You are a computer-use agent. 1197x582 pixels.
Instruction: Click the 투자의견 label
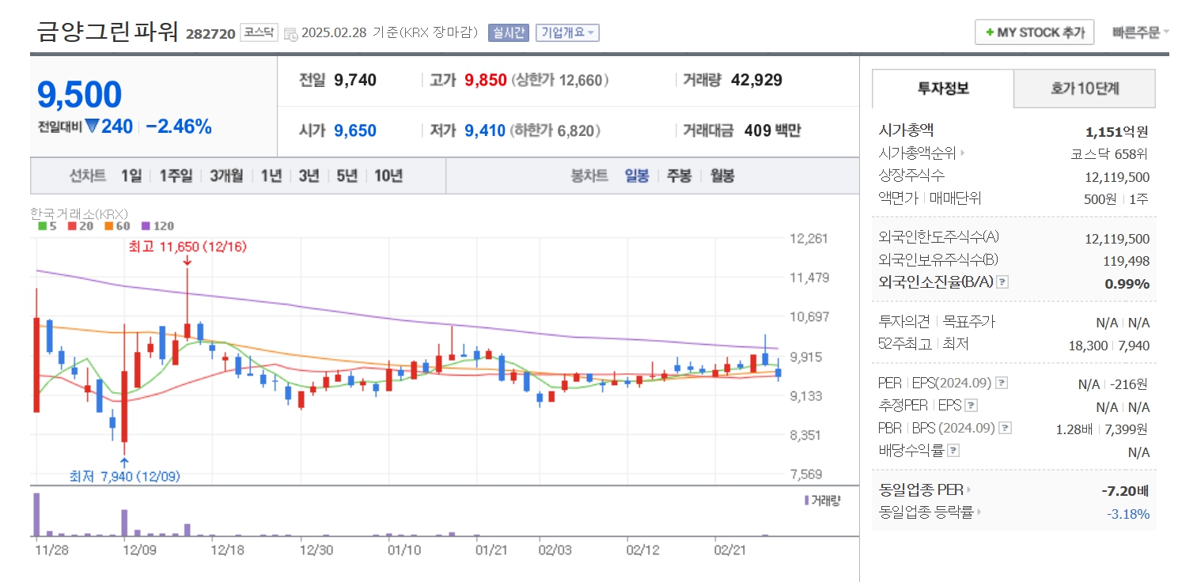(x=903, y=322)
